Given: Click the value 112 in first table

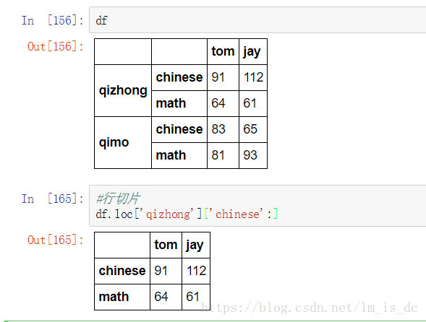Looking at the screenshot, I should click(x=253, y=77).
